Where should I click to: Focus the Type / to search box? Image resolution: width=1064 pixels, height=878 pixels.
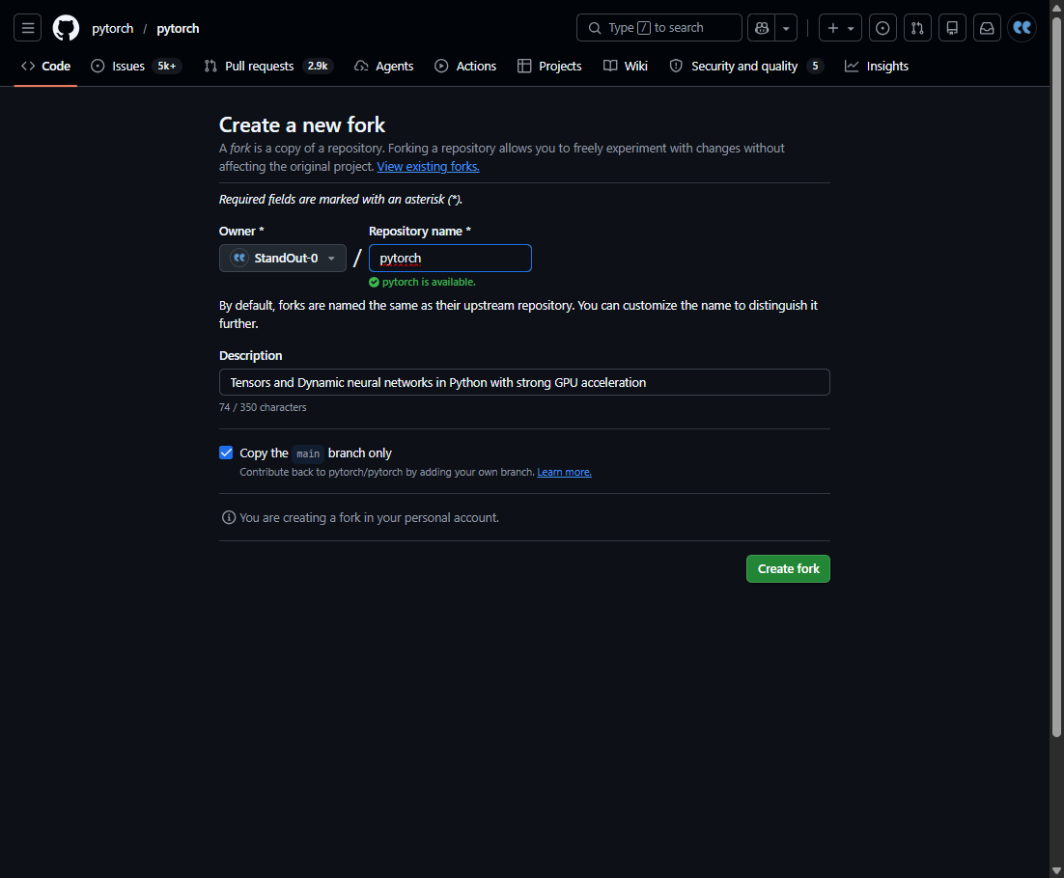point(658,28)
